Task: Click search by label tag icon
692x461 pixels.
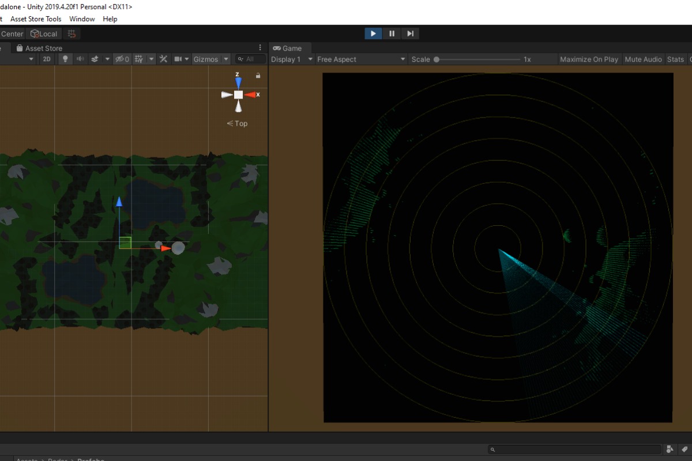Action: tap(684, 449)
